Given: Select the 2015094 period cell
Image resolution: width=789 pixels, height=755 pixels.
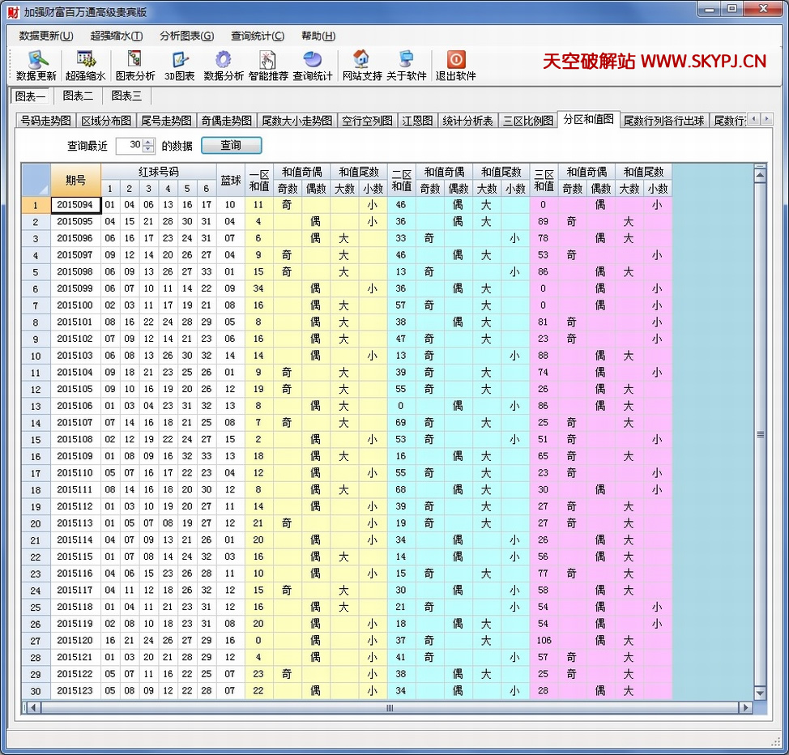Looking at the screenshot, I should click(75, 205).
